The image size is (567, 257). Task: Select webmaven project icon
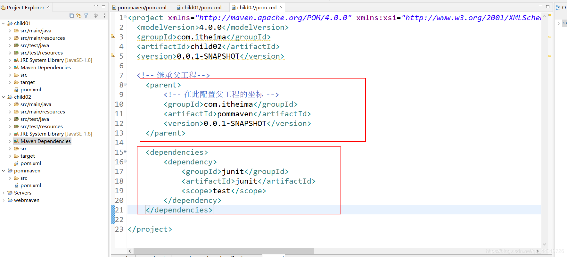point(10,200)
